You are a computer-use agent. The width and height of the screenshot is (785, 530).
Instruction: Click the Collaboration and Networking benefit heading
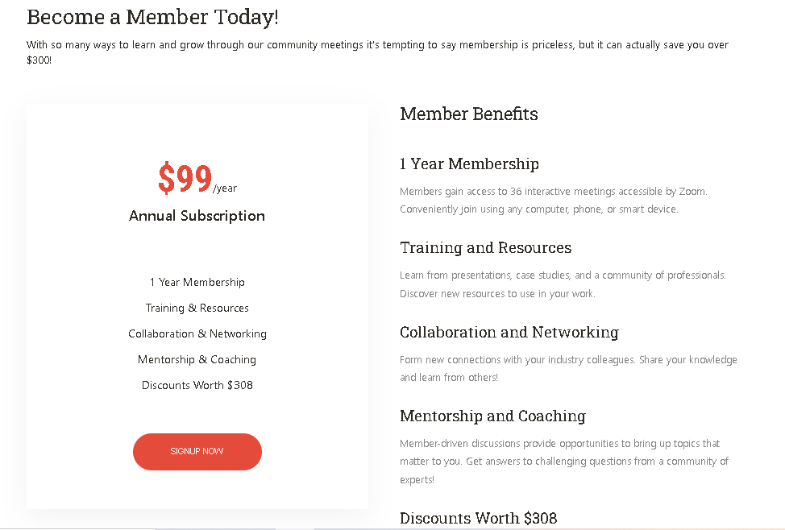point(509,333)
